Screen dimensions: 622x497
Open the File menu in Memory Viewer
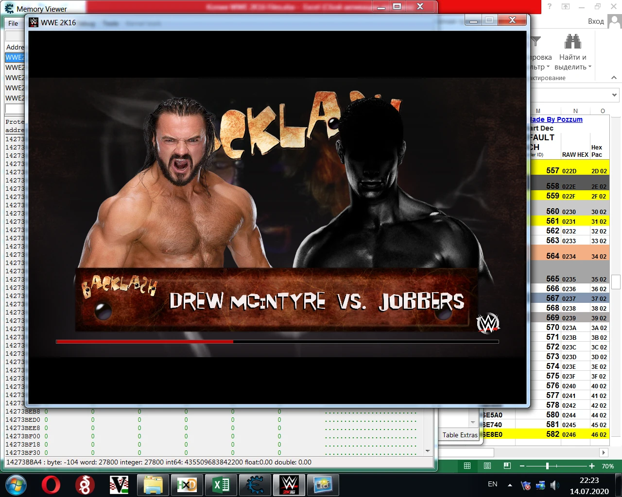[x=13, y=23]
